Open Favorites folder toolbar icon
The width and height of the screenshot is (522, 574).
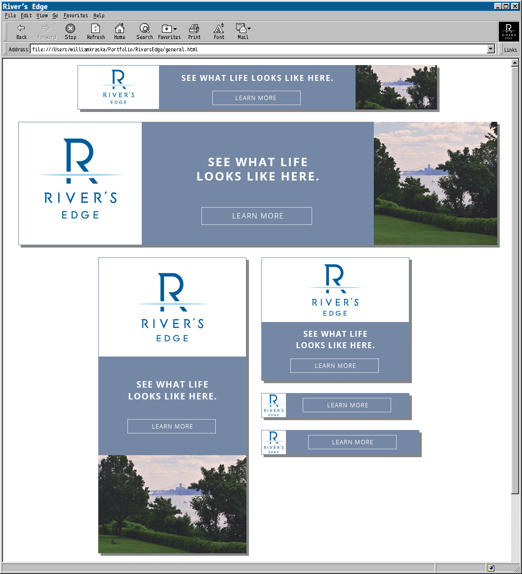click(167, 29)
